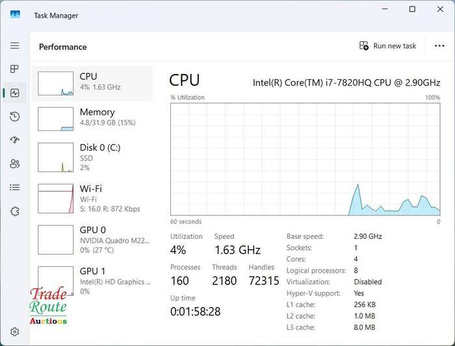Open the hamburger navigation menu
Image resolution: width=455 pixels, height=346 pixels.
click(15, 45)
